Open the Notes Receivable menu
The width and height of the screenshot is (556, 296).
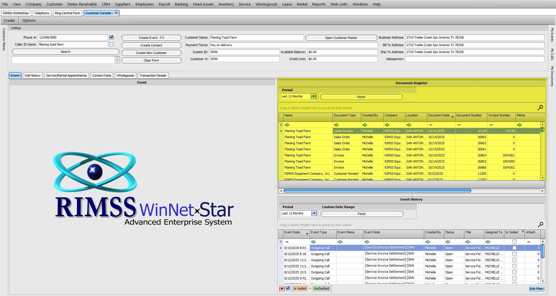82,4
